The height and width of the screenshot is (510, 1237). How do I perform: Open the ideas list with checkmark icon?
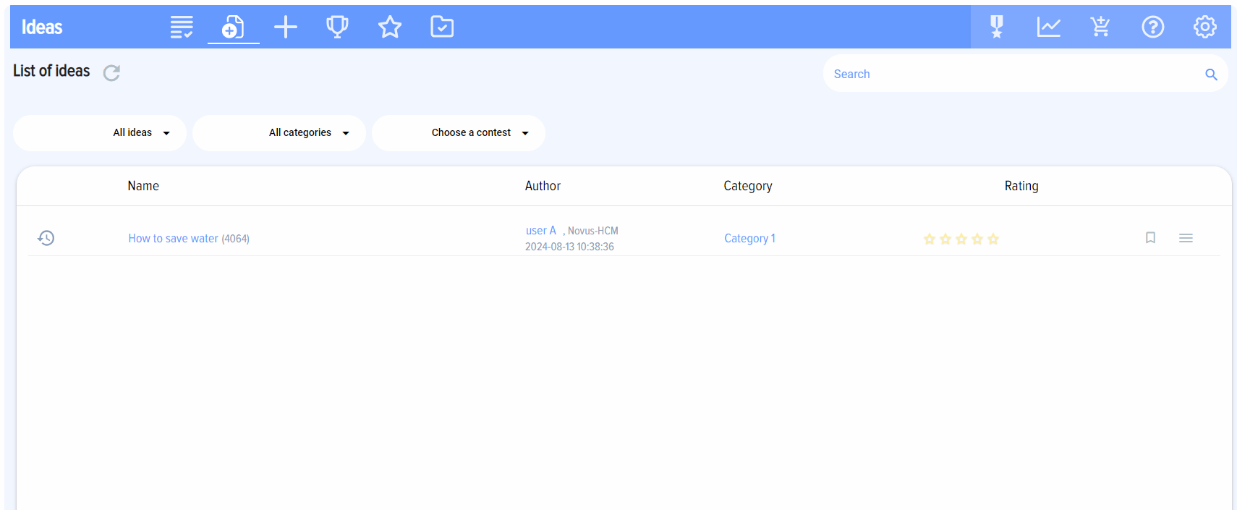click(x=182, y=27)
